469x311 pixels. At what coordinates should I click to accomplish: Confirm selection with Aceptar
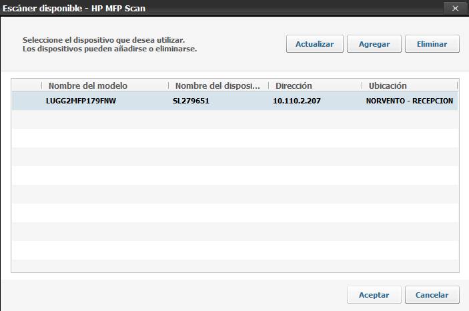click(x=374, y=295)
